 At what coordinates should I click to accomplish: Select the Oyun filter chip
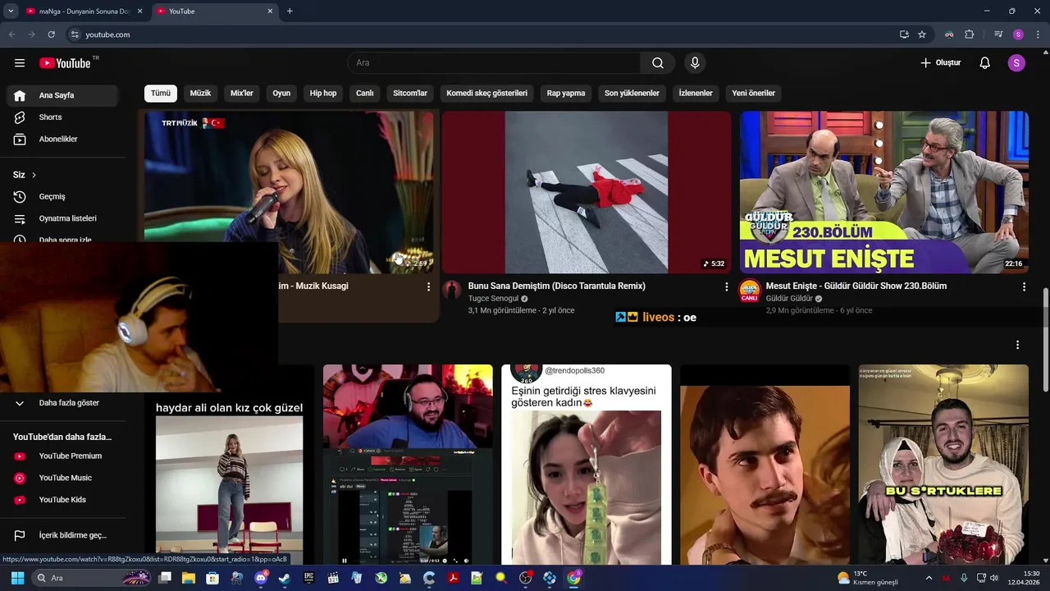tap(281, 94)
